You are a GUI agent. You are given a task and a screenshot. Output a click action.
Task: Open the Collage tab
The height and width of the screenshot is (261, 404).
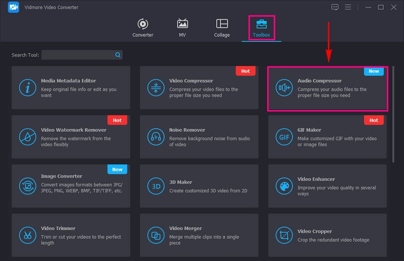222,28
